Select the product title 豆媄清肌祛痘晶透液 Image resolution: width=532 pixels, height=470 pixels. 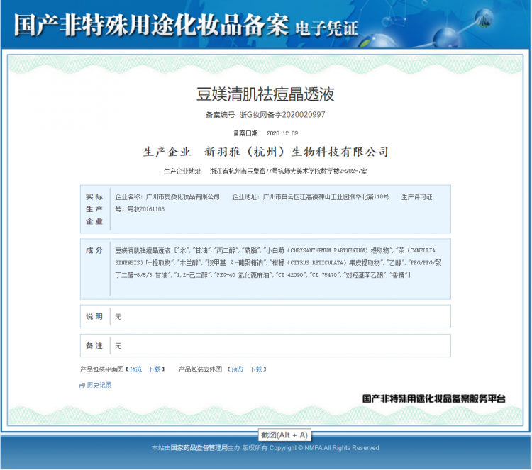(265, 94)
